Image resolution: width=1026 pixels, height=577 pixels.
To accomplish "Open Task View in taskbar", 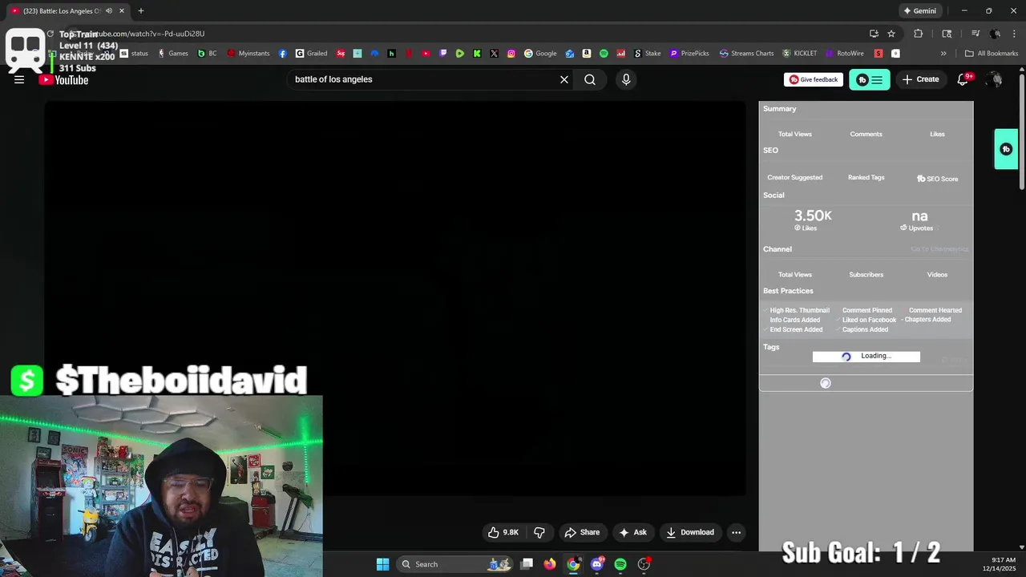I will point(527,564).
